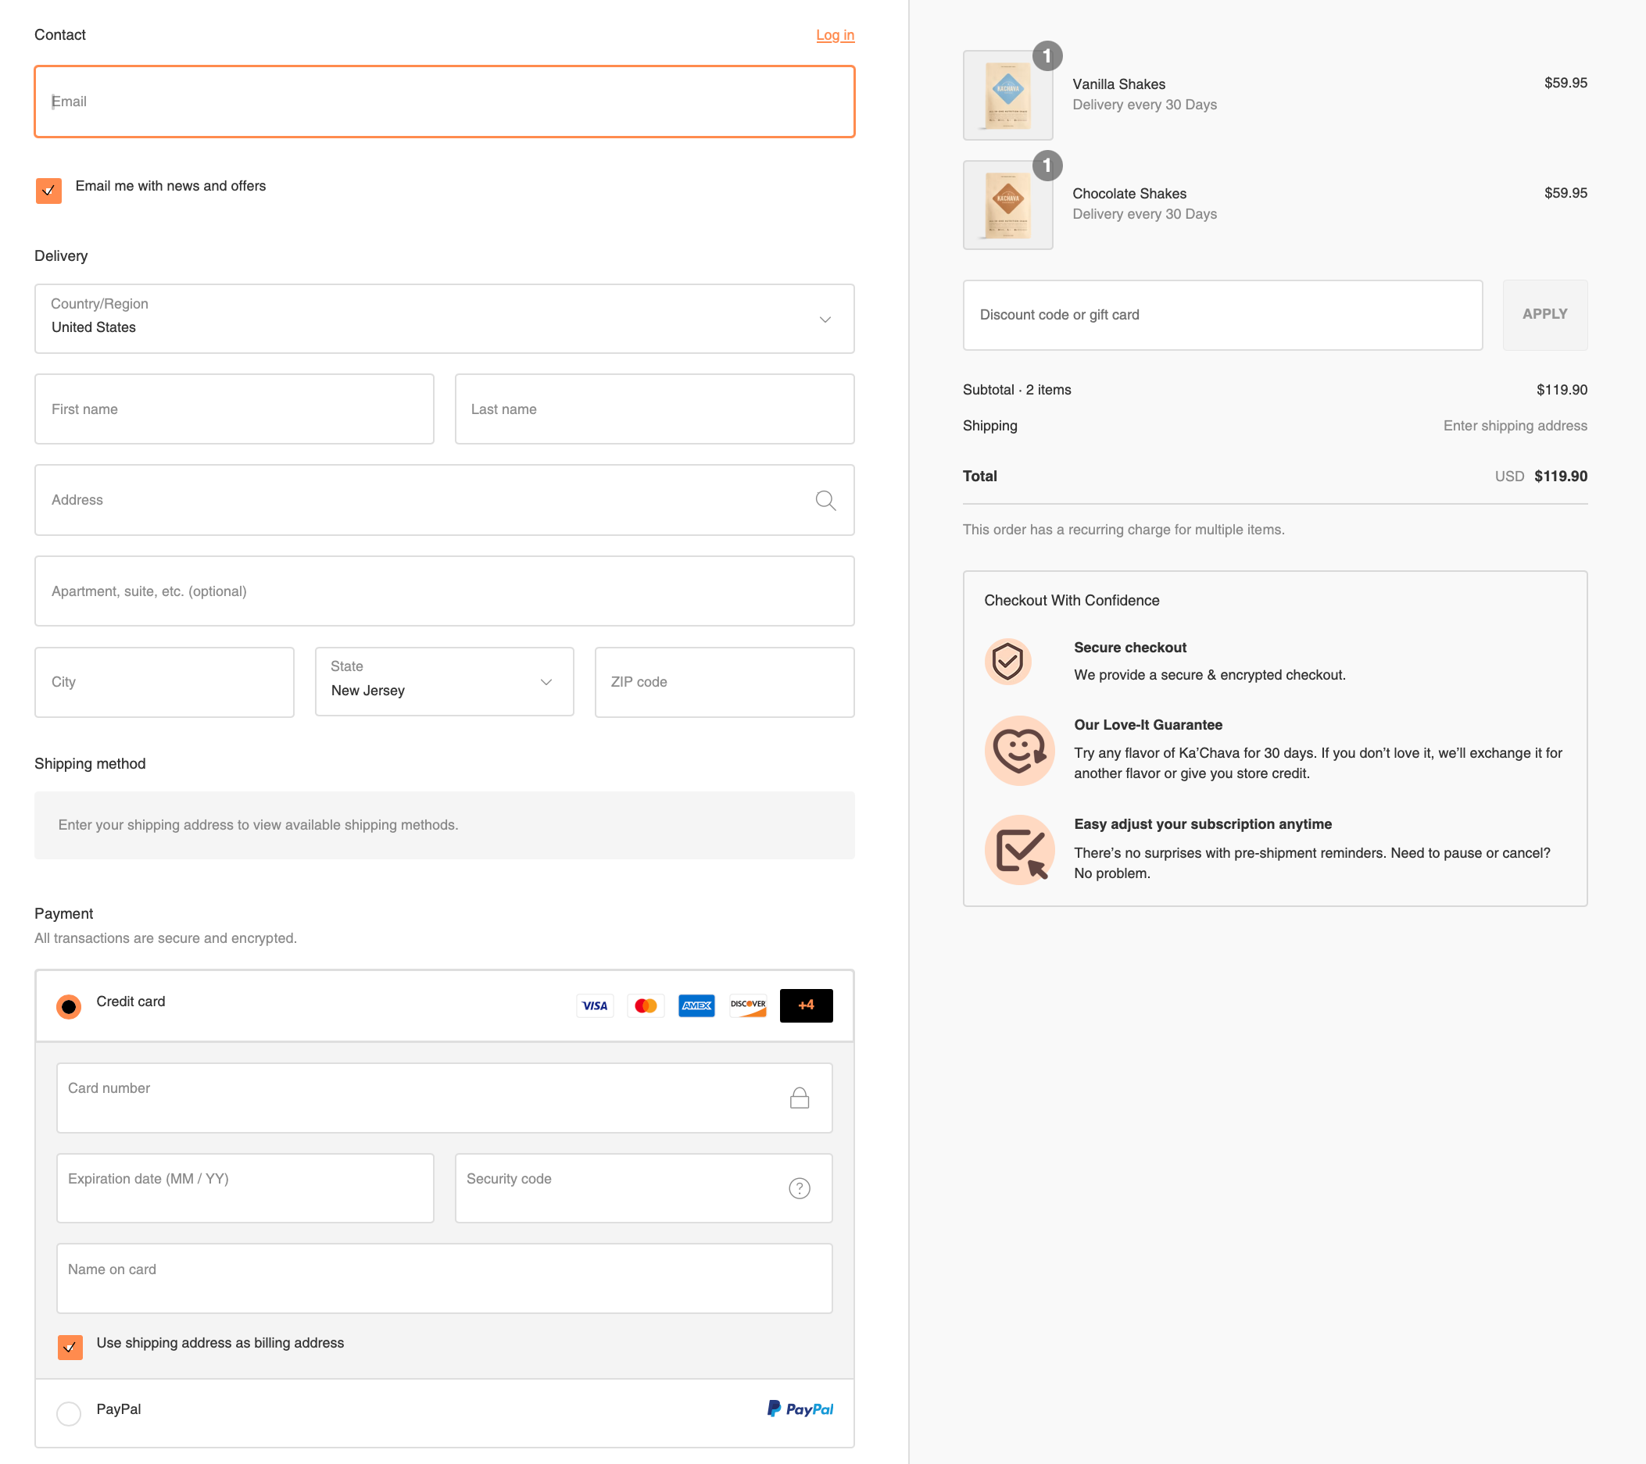The width and height of the screenshot is (1646, 1464).
Task: Focus the Discount code or gift card field
Action: [x=1222, y=315]
